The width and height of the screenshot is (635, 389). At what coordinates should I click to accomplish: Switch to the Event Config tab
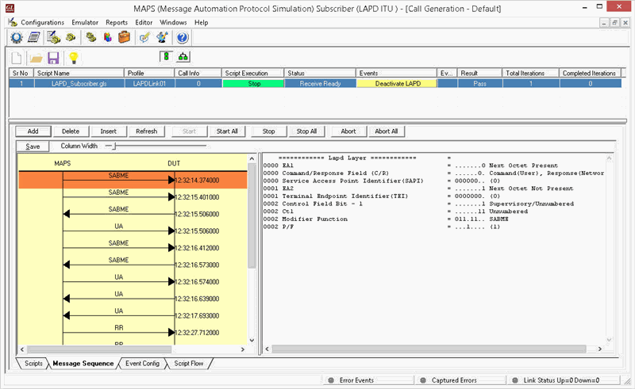point(142,363)
